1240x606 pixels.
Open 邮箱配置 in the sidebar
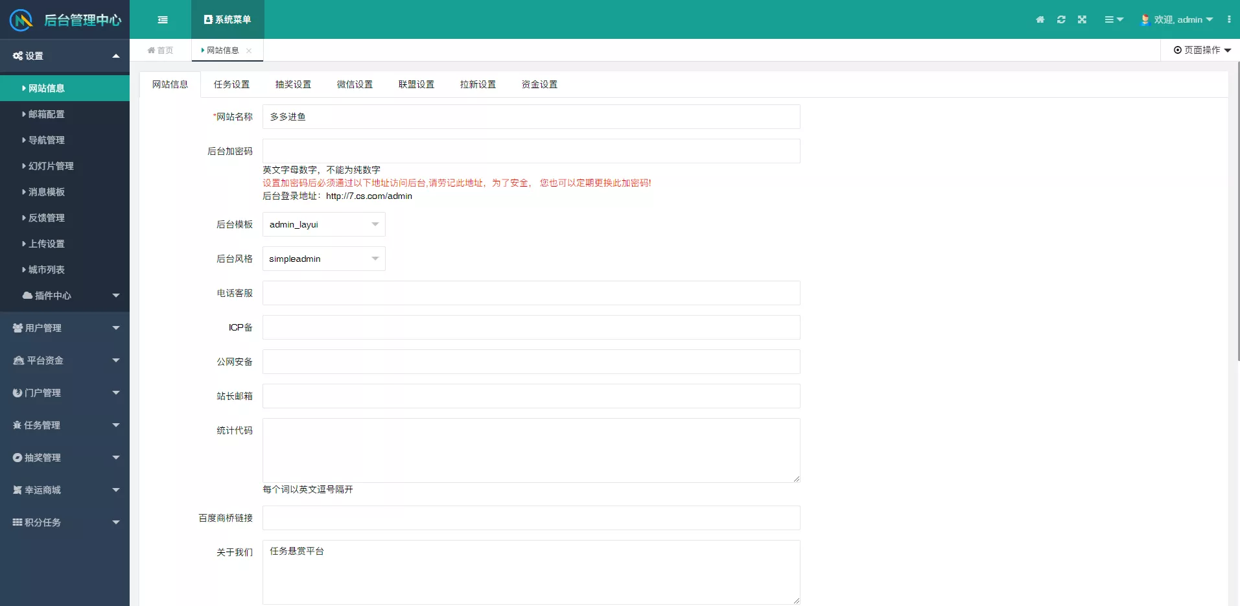click(x=47, y=114)
